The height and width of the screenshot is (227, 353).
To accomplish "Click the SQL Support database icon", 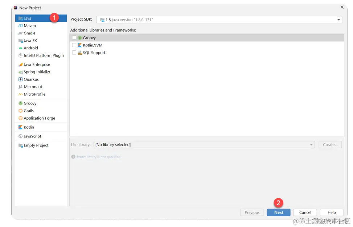I will 80,53.
